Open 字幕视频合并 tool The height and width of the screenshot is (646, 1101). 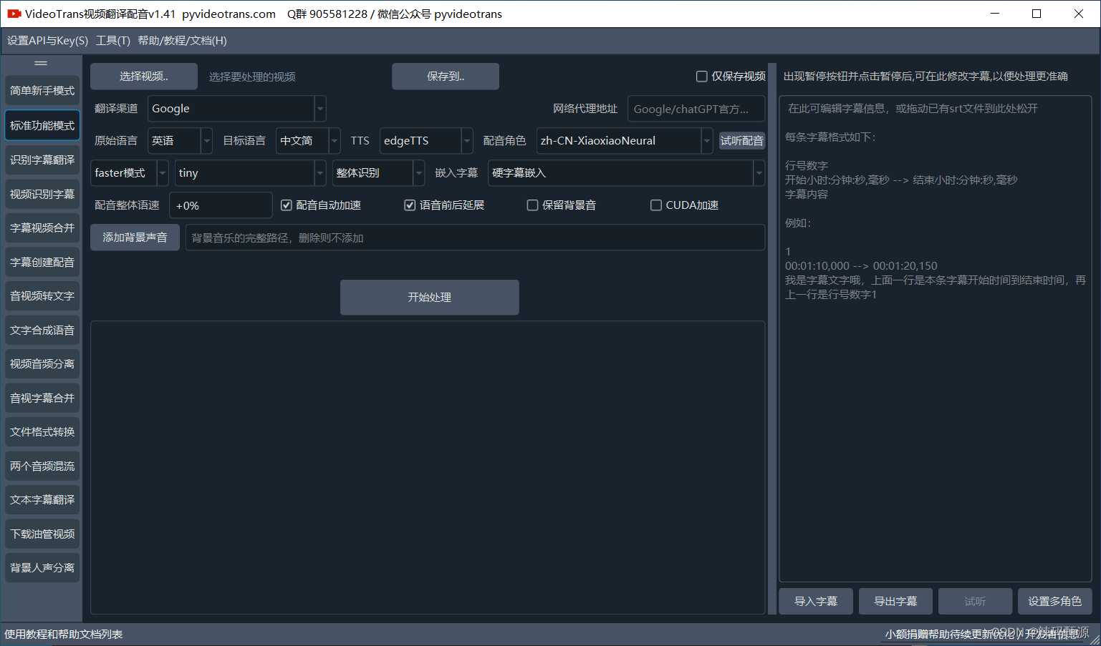[42, 227]
